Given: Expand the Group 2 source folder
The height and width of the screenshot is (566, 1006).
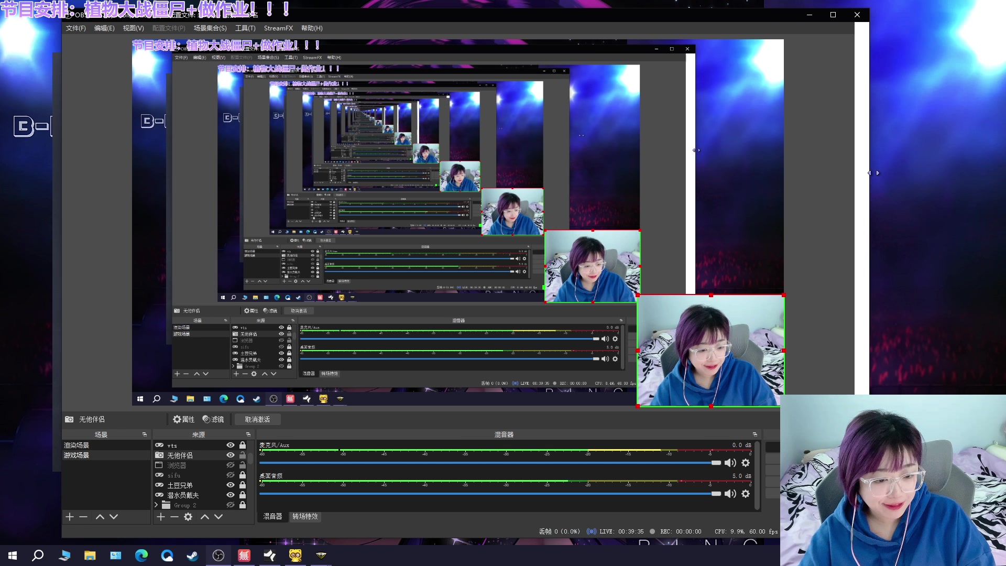Looking at the screenshot, I should click(156, 505).
